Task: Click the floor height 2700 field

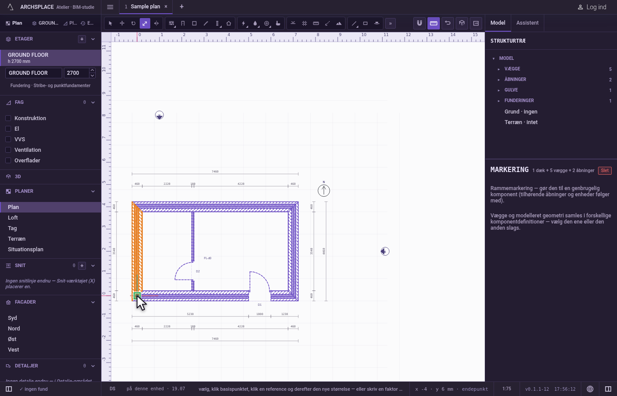Action: [76, 73]
